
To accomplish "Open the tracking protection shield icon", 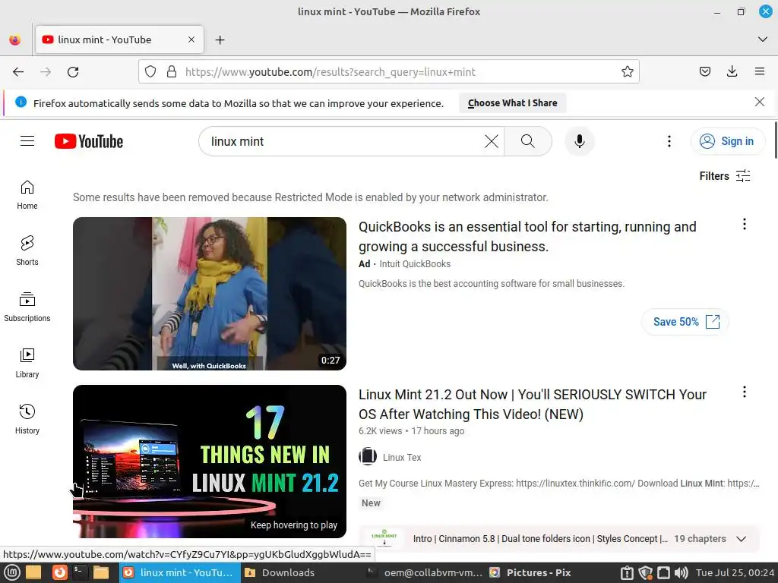I will (x=150, y=72).
